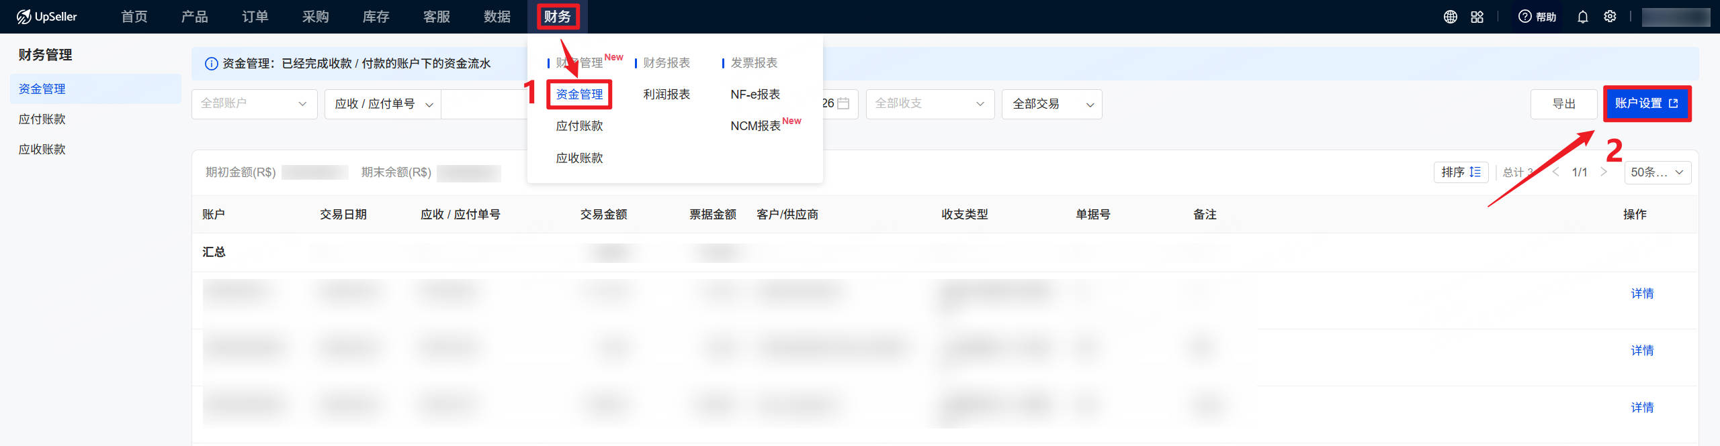This screenshot has height=446, width=1720.
Task: Expand the 全部账户 dropdown
Action: pos(254,104)
